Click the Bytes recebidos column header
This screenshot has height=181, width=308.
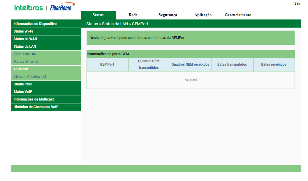point(274,64)
